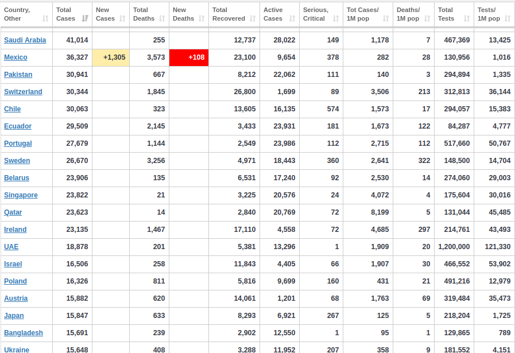515x353 pixels.
Task: Select Qatar cases per million 8,199
Action: pyautogui.click(x=380, y=212)
